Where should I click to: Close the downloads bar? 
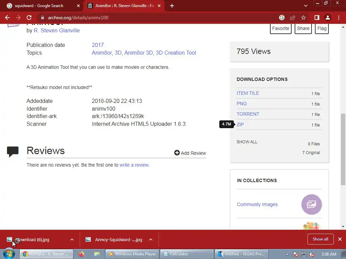pyautogui.click(x=340, y=239)
